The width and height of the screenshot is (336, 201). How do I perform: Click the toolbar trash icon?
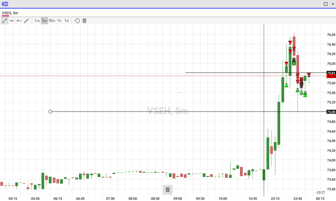[x=84, y=21]
